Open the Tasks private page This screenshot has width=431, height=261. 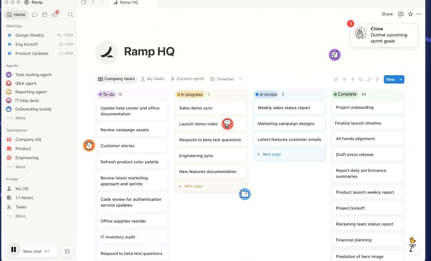[x=21, y=207]
